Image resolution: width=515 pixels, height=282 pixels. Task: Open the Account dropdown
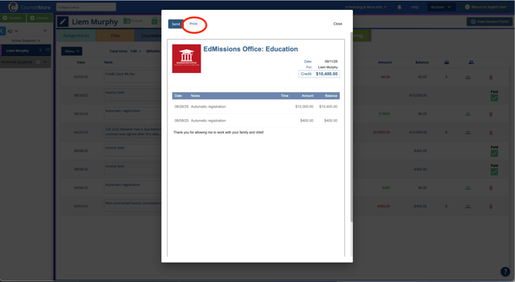pos(440,7)
